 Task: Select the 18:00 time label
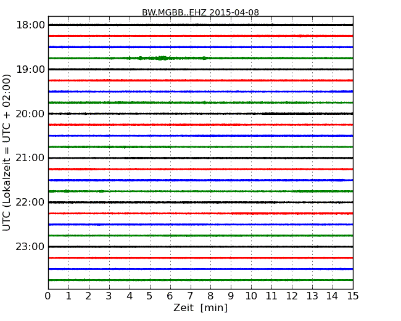point(30,25)
